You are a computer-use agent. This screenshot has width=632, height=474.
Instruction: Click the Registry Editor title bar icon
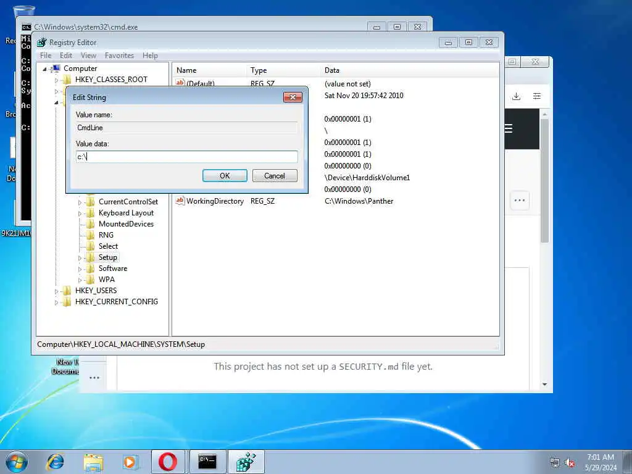tap(41, 43)
